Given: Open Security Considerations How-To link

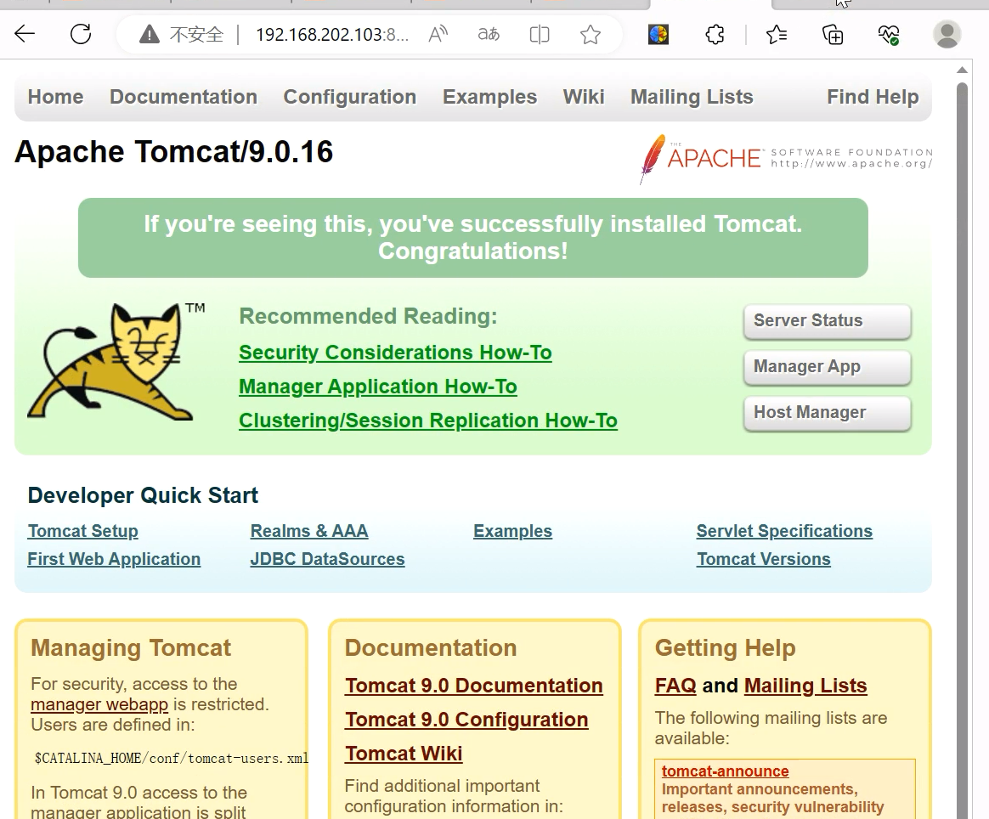Looking at the screenshot, I should (x=395, y=353).
